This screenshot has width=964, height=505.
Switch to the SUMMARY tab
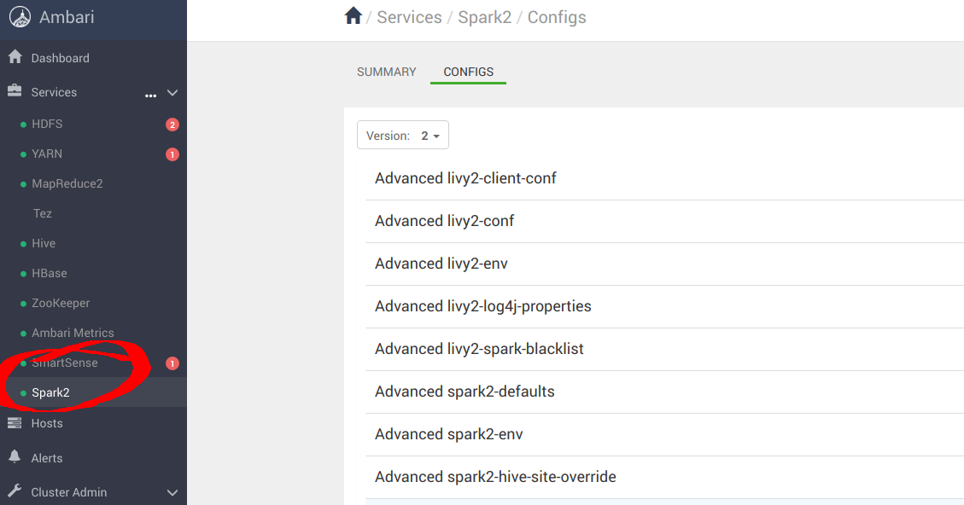(x=386, y=72)
